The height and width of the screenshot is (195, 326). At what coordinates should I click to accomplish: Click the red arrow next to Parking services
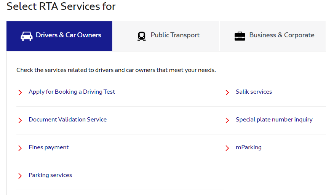point(20,176)
